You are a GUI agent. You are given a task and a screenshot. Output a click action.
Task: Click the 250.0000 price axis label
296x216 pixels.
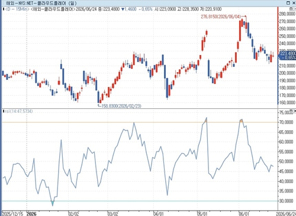click(288, 36)
